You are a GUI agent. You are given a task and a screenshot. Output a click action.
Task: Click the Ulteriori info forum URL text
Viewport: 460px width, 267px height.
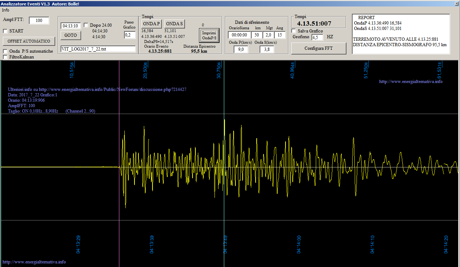click(97, 89)
